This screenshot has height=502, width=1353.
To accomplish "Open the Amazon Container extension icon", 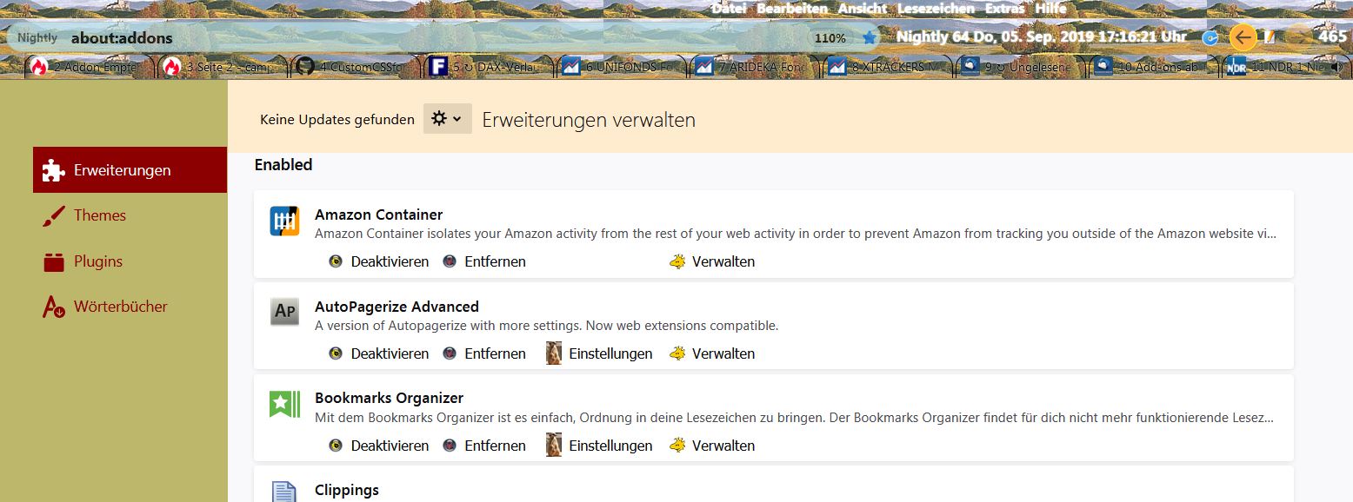I will tap(284, 221).
